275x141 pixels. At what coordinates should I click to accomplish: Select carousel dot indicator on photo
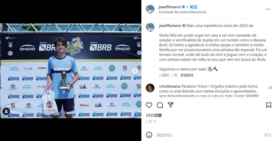(x=67, y=113)
